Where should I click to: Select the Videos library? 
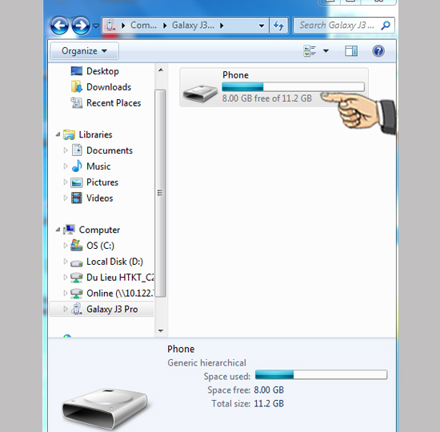(99, 198)
